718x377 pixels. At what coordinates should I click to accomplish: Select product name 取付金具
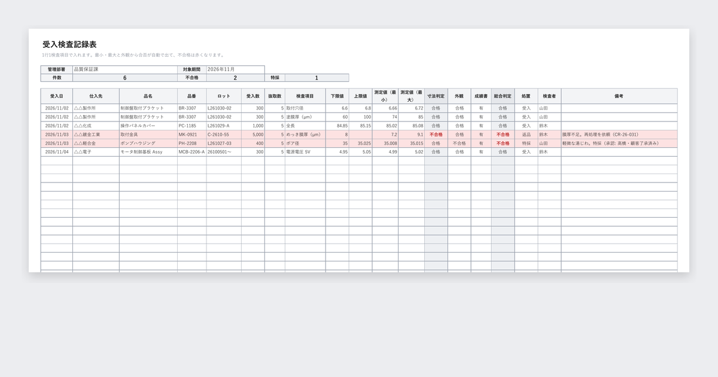pos(148,135)
